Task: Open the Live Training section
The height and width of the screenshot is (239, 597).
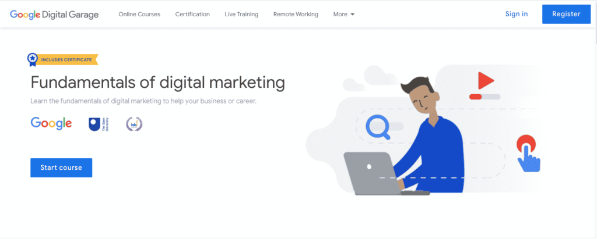Action: tap(241, 15)
